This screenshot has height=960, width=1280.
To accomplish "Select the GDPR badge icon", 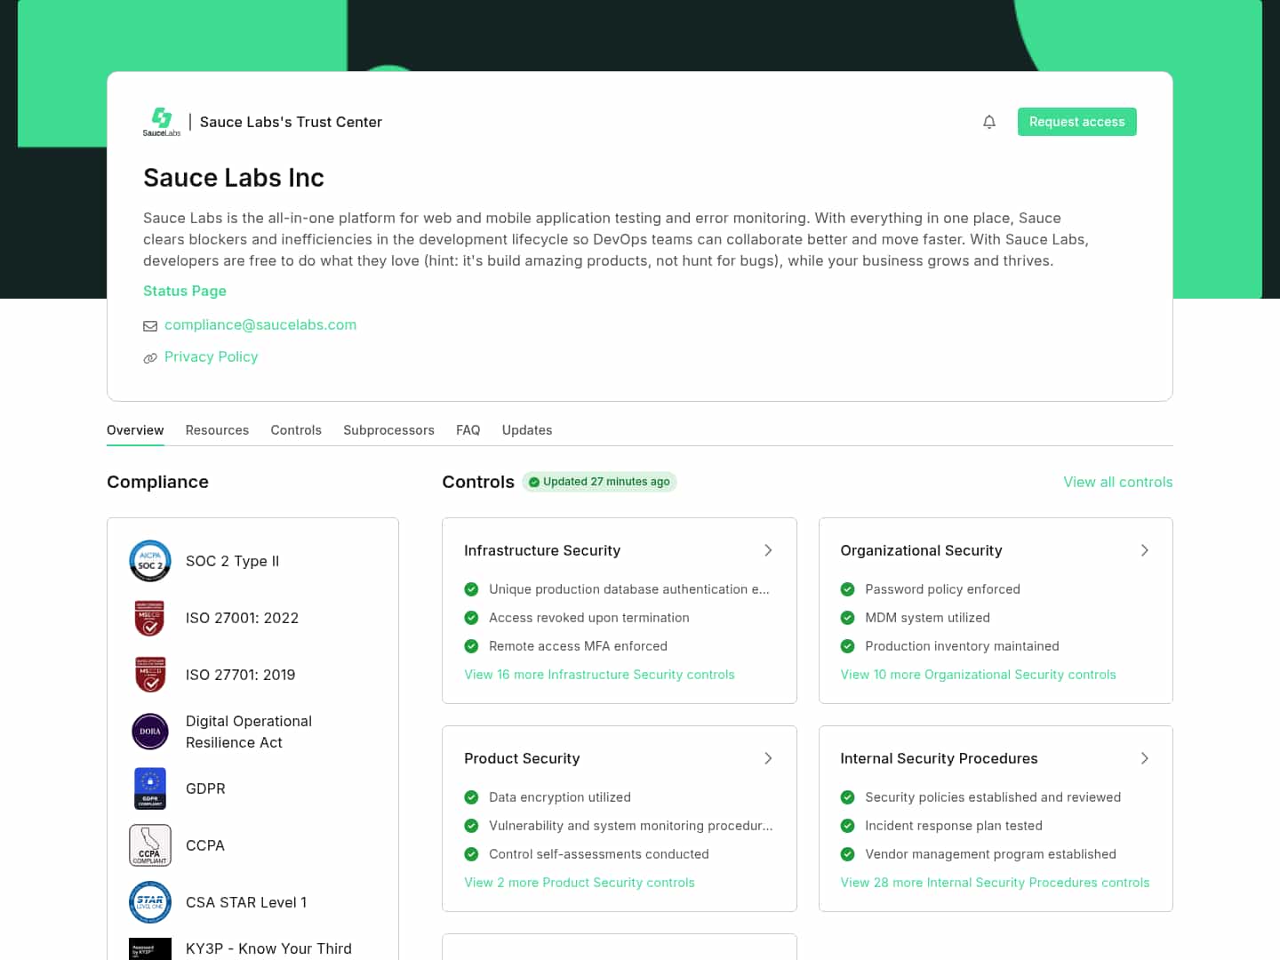I will tap(150, 788).
